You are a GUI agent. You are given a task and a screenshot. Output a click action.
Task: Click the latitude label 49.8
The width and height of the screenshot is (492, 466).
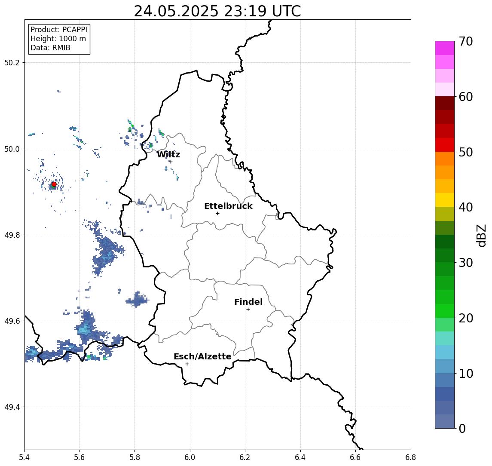[x=12, y=235]
